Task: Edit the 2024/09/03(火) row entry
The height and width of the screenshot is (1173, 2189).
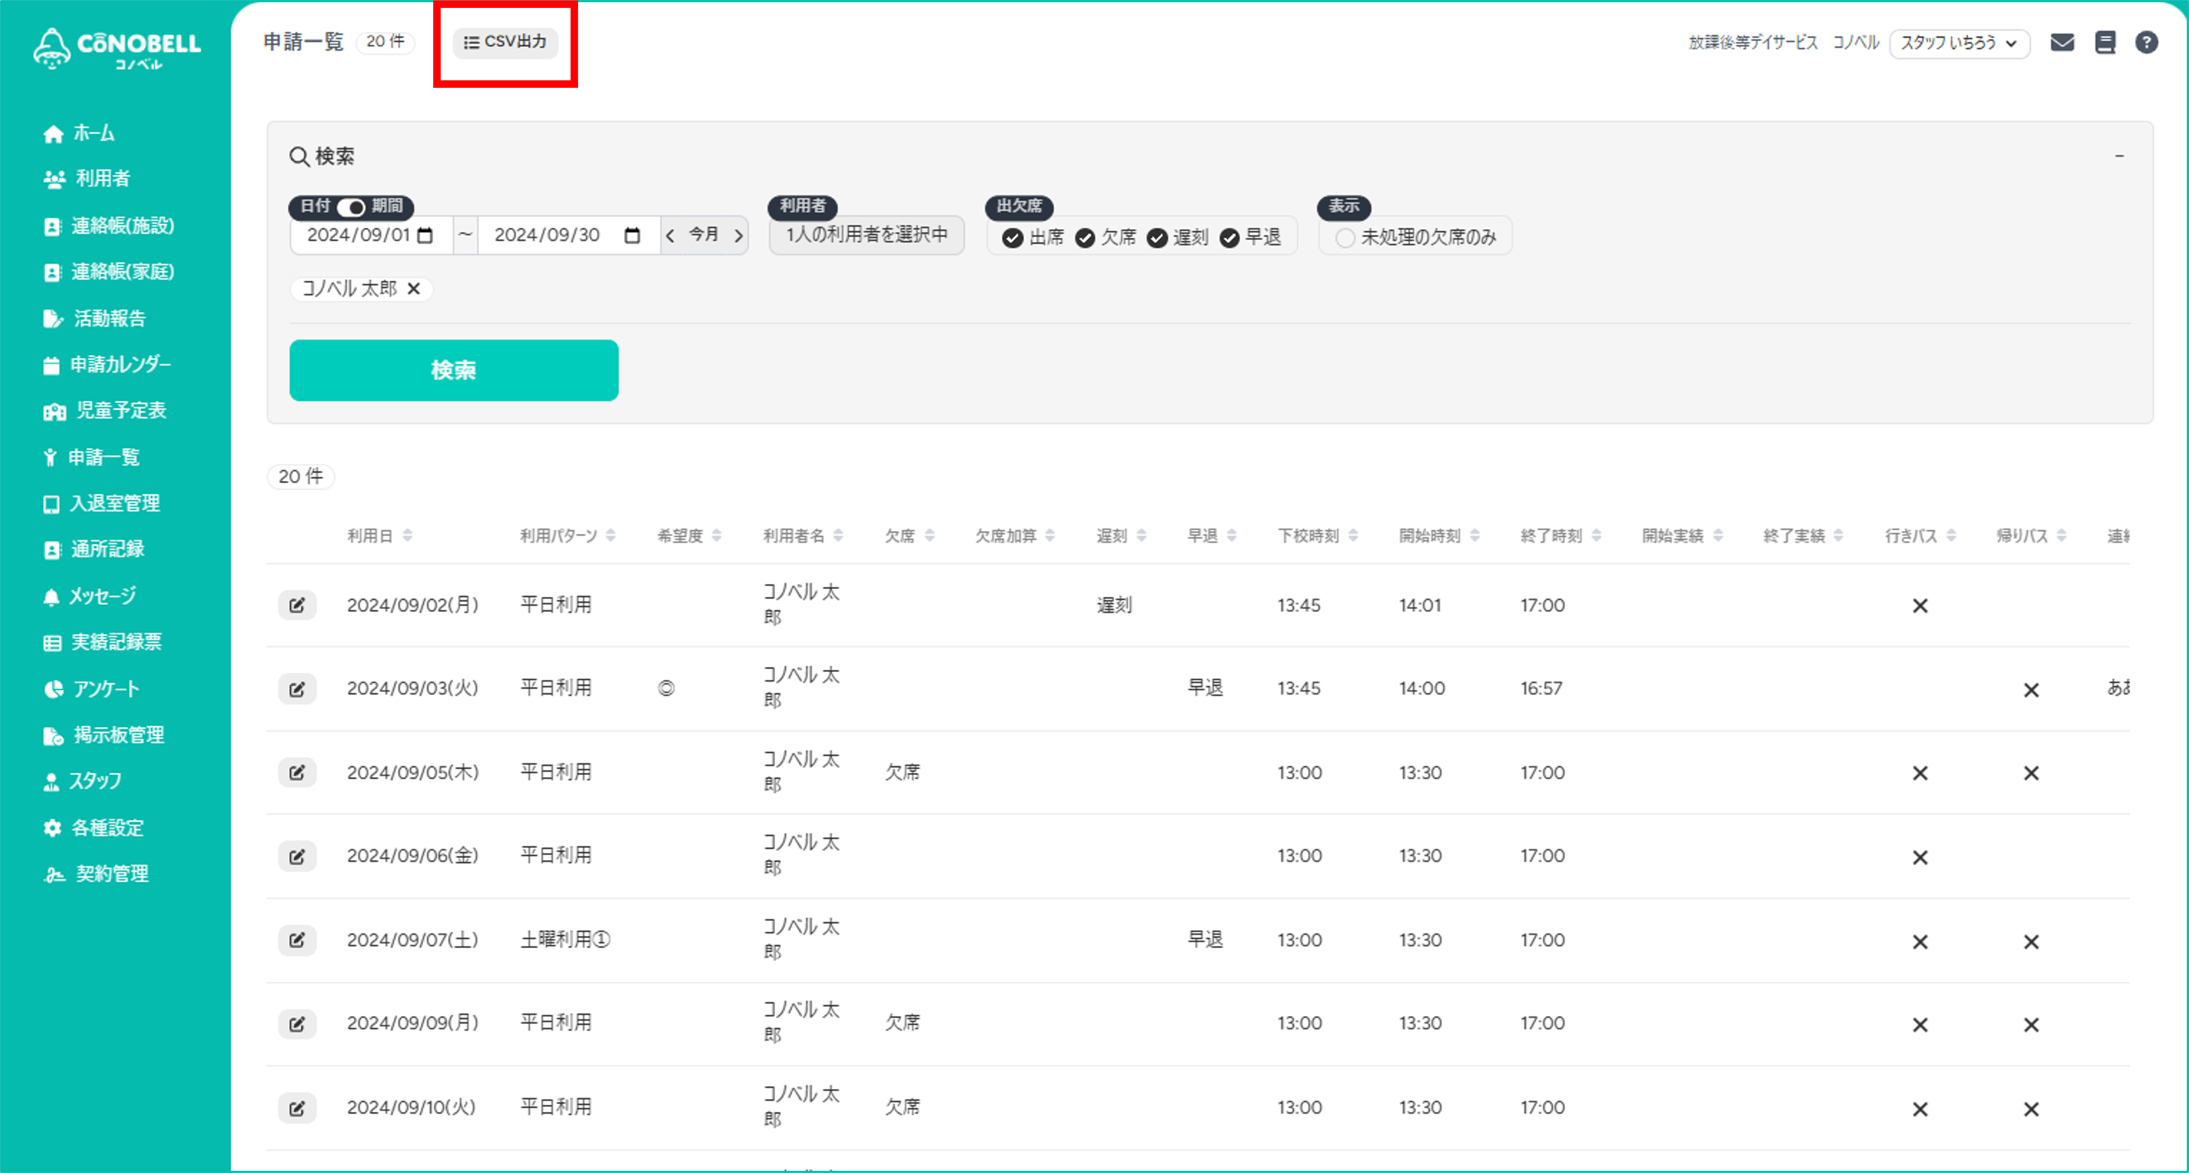Action: pyautogui.click(x=297, y=689)
